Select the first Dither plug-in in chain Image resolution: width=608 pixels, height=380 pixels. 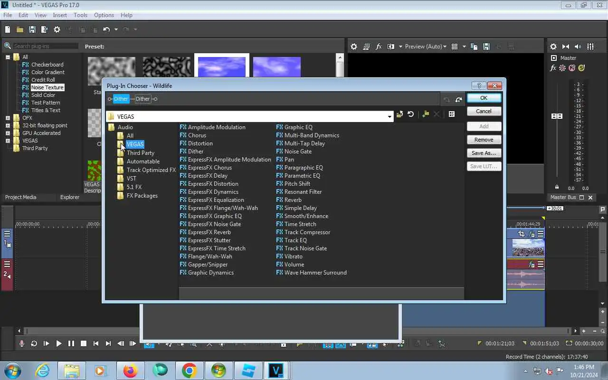[121, 99]
